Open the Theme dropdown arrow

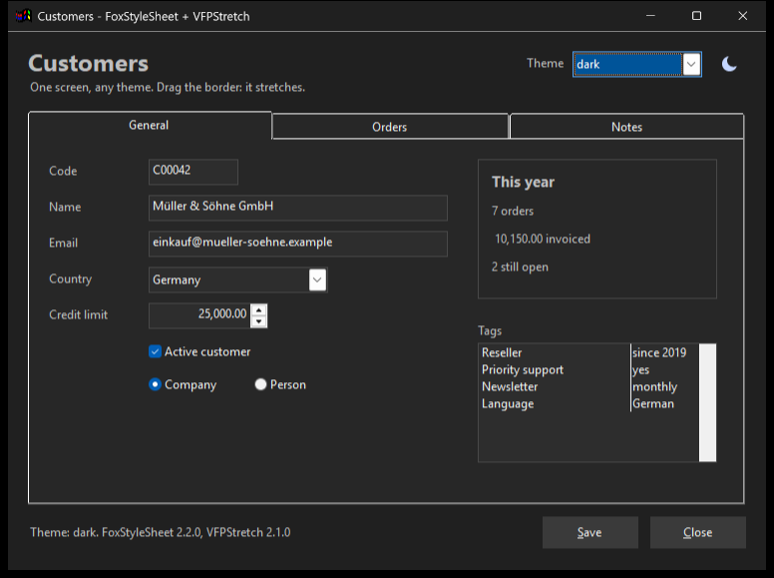point(691,64)
